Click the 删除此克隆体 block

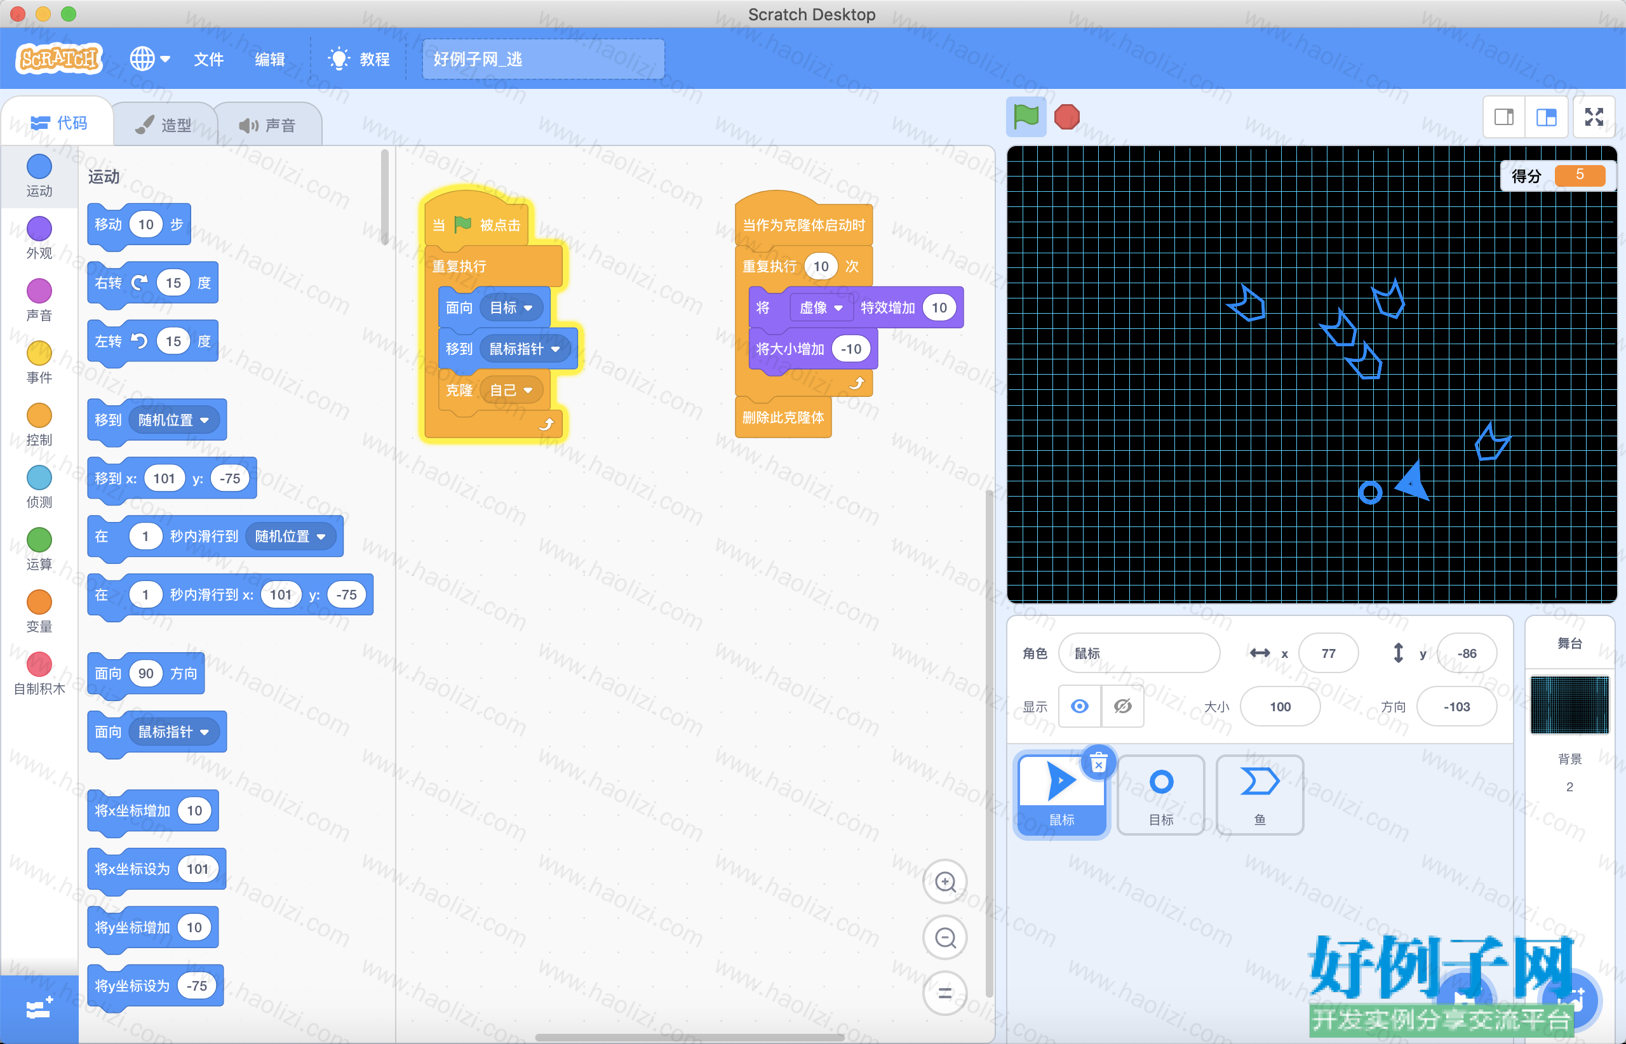pyautogui.click(x=783, y=418)
